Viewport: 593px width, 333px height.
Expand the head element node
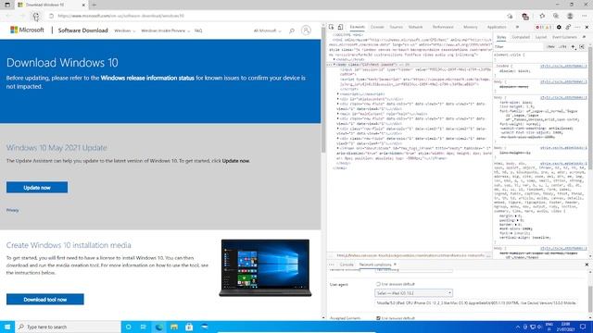tap(334, 59)
